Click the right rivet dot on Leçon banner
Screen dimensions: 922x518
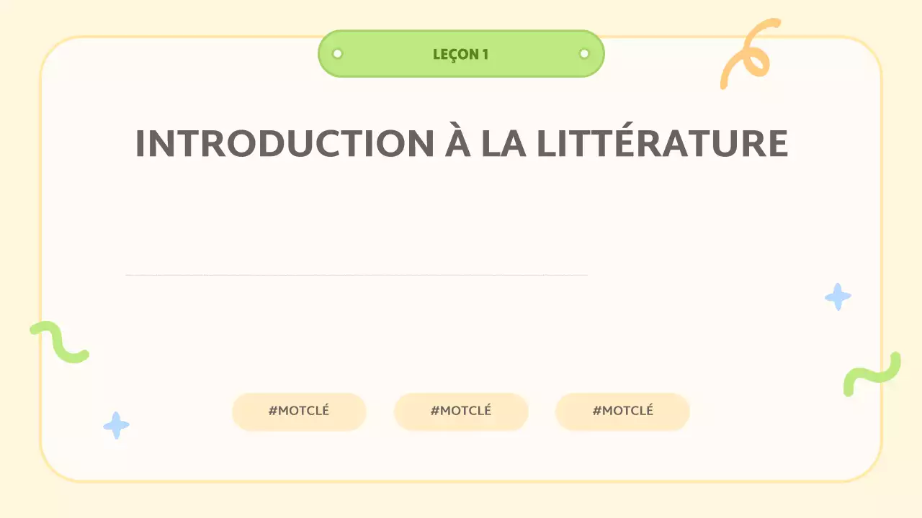pos(584,54)
